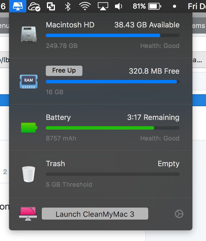206x241 pixels.
Task: Click the "Trash" label
Action: [56, 164]
